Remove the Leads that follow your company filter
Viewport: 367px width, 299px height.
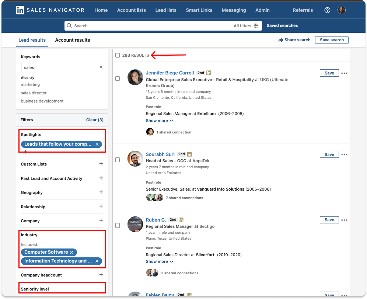click(x=97, y=144)
